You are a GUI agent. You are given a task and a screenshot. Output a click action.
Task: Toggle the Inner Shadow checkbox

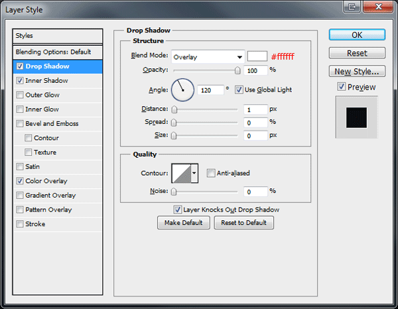[x=20, y=81]
